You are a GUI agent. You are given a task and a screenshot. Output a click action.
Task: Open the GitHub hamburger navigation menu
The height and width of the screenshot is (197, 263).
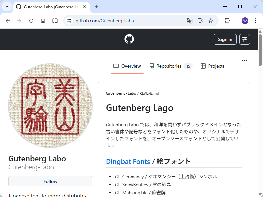pyautogui.click(x=13, y=39)
